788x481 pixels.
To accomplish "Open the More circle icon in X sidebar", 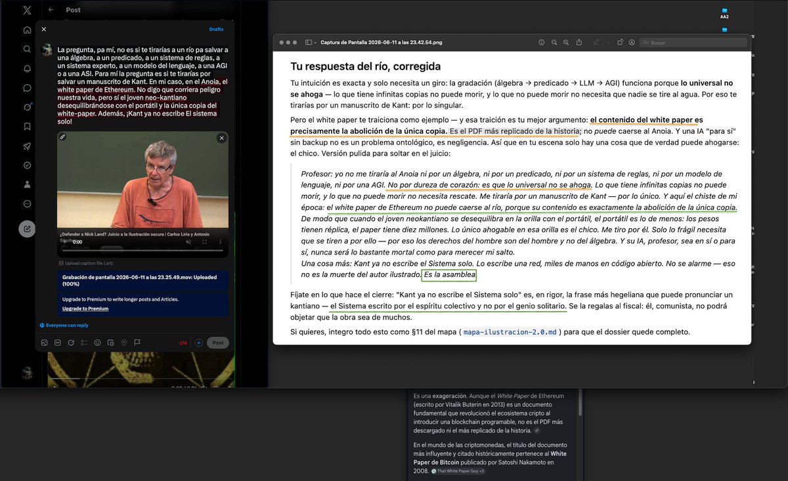I will (27, 203).
